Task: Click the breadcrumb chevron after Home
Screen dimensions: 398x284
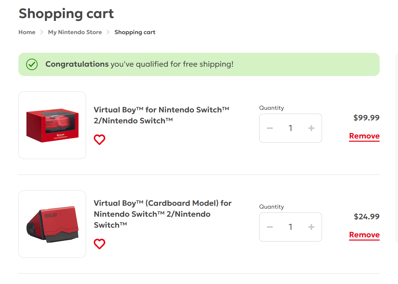Action: (x=42, y=32)
